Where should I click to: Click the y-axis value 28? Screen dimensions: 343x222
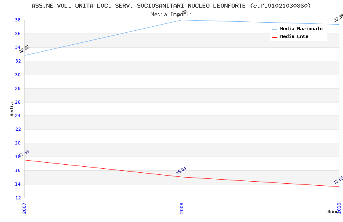(18, 88)
